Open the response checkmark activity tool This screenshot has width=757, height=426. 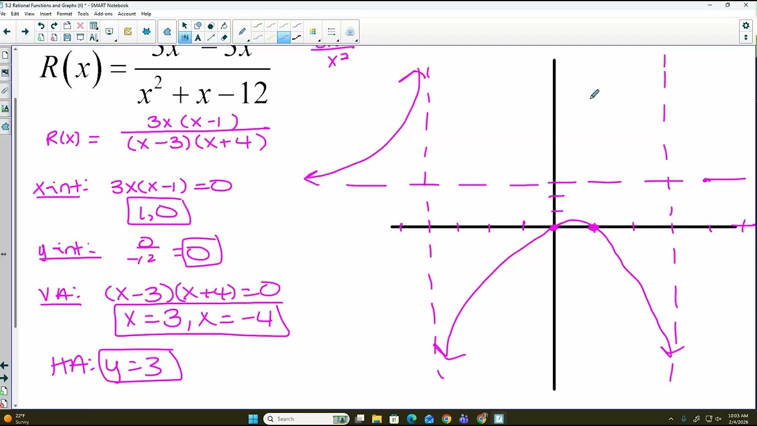point(128,31)
